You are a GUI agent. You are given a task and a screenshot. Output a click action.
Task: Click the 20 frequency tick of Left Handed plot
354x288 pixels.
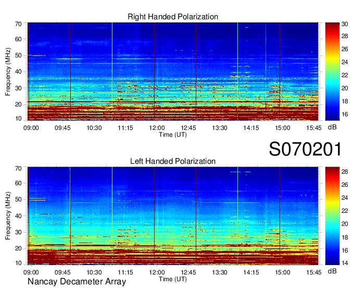tap(18, 249)
